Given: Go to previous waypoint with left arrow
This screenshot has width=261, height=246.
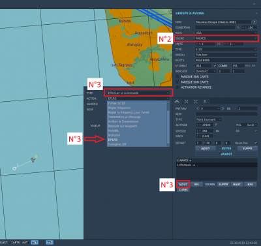Looking at the screenshot, I should (198, 108).
